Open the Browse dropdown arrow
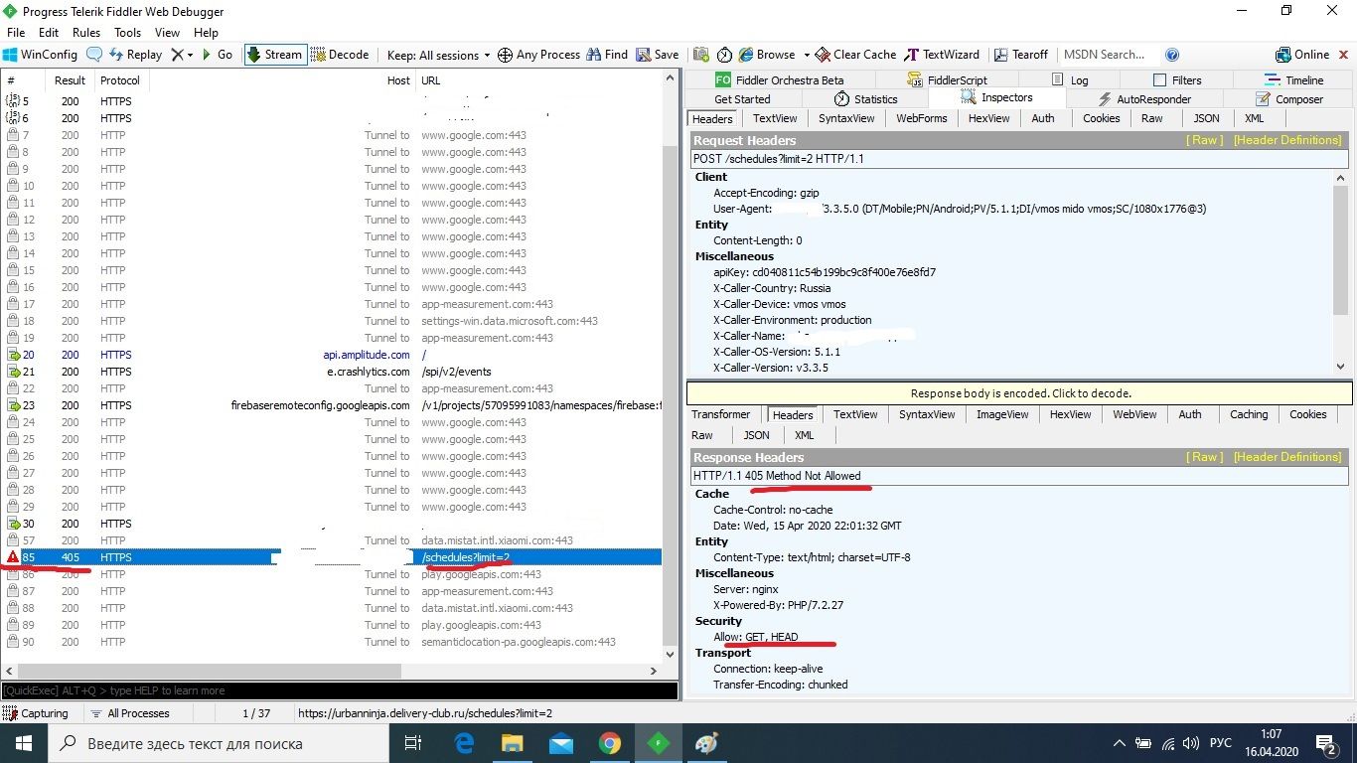 tap(807, 55)
